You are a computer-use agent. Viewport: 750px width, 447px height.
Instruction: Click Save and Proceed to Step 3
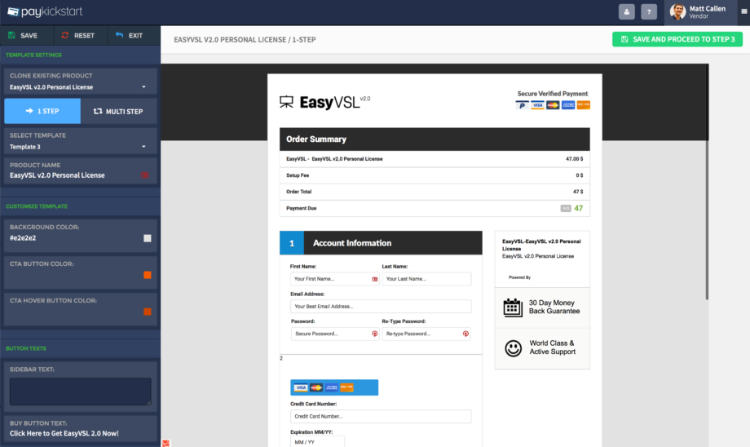click(677, 39)
